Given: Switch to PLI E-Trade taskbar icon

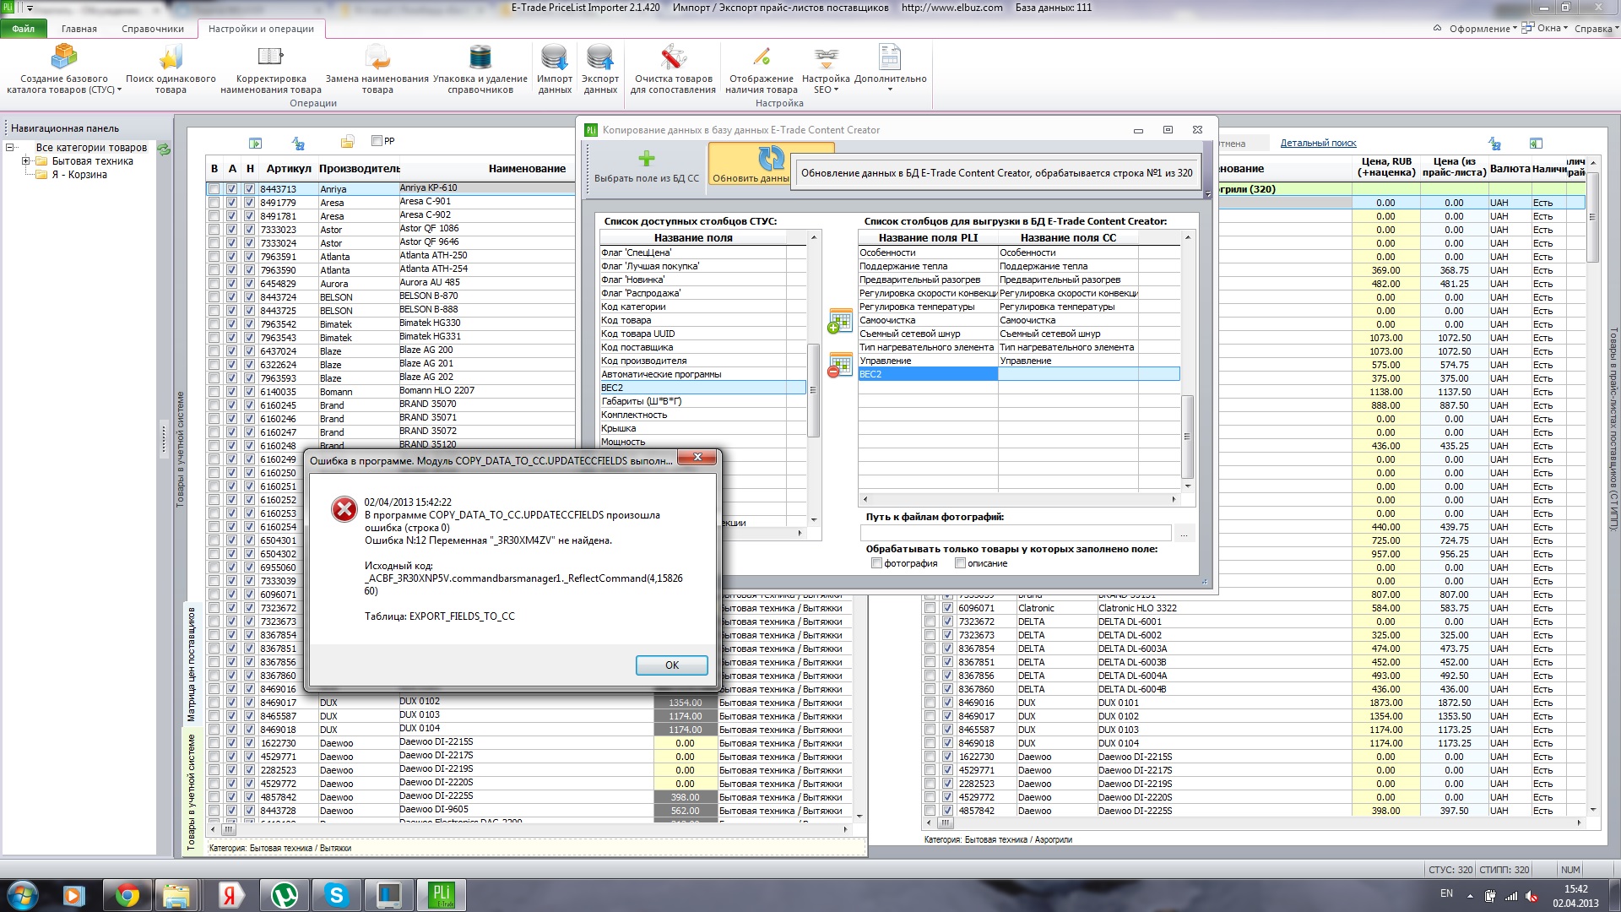Looking at the screenshot, I should click(x=442, y=895).
